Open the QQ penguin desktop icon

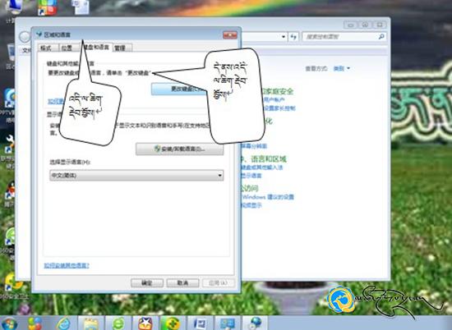click(x=11, y=191)
